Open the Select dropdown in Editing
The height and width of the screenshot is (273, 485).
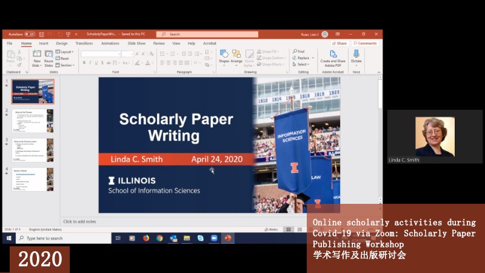tap(301, 64)
